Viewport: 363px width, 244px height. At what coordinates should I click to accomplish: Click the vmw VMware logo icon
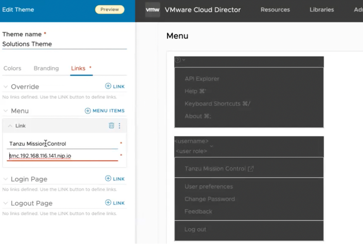pyautogui.click(x=152, y=10)
